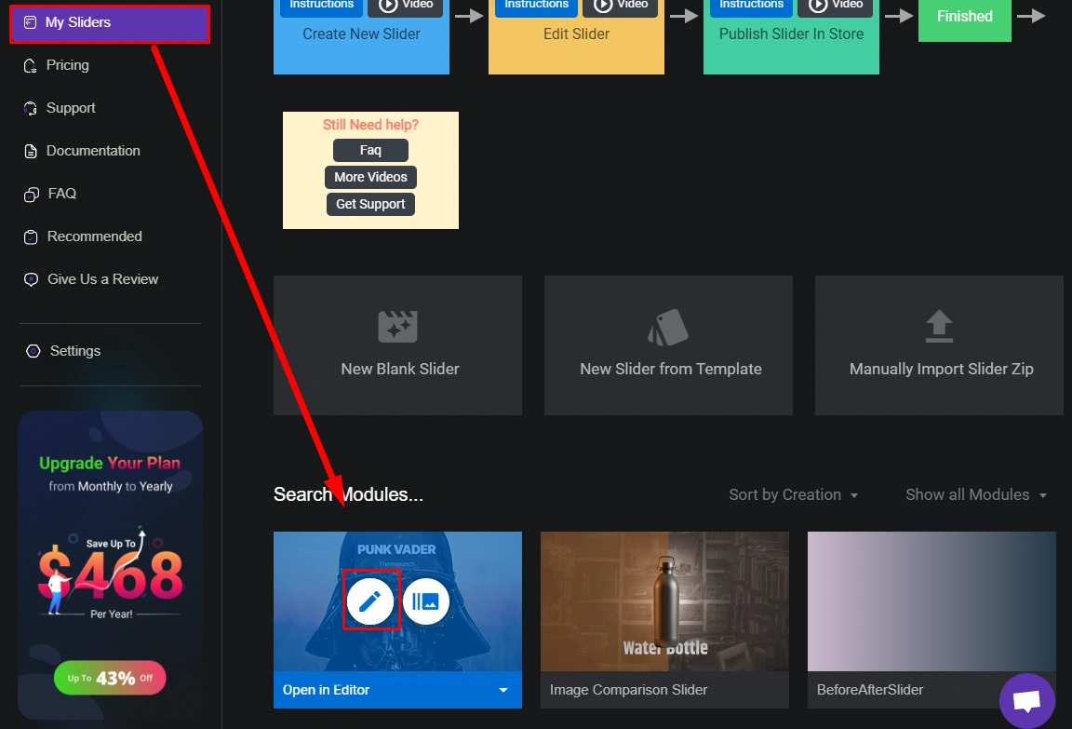Open the Sort by Creation dropdown
The height and width of the screenshot is (729, 1072).
(793, 495)
